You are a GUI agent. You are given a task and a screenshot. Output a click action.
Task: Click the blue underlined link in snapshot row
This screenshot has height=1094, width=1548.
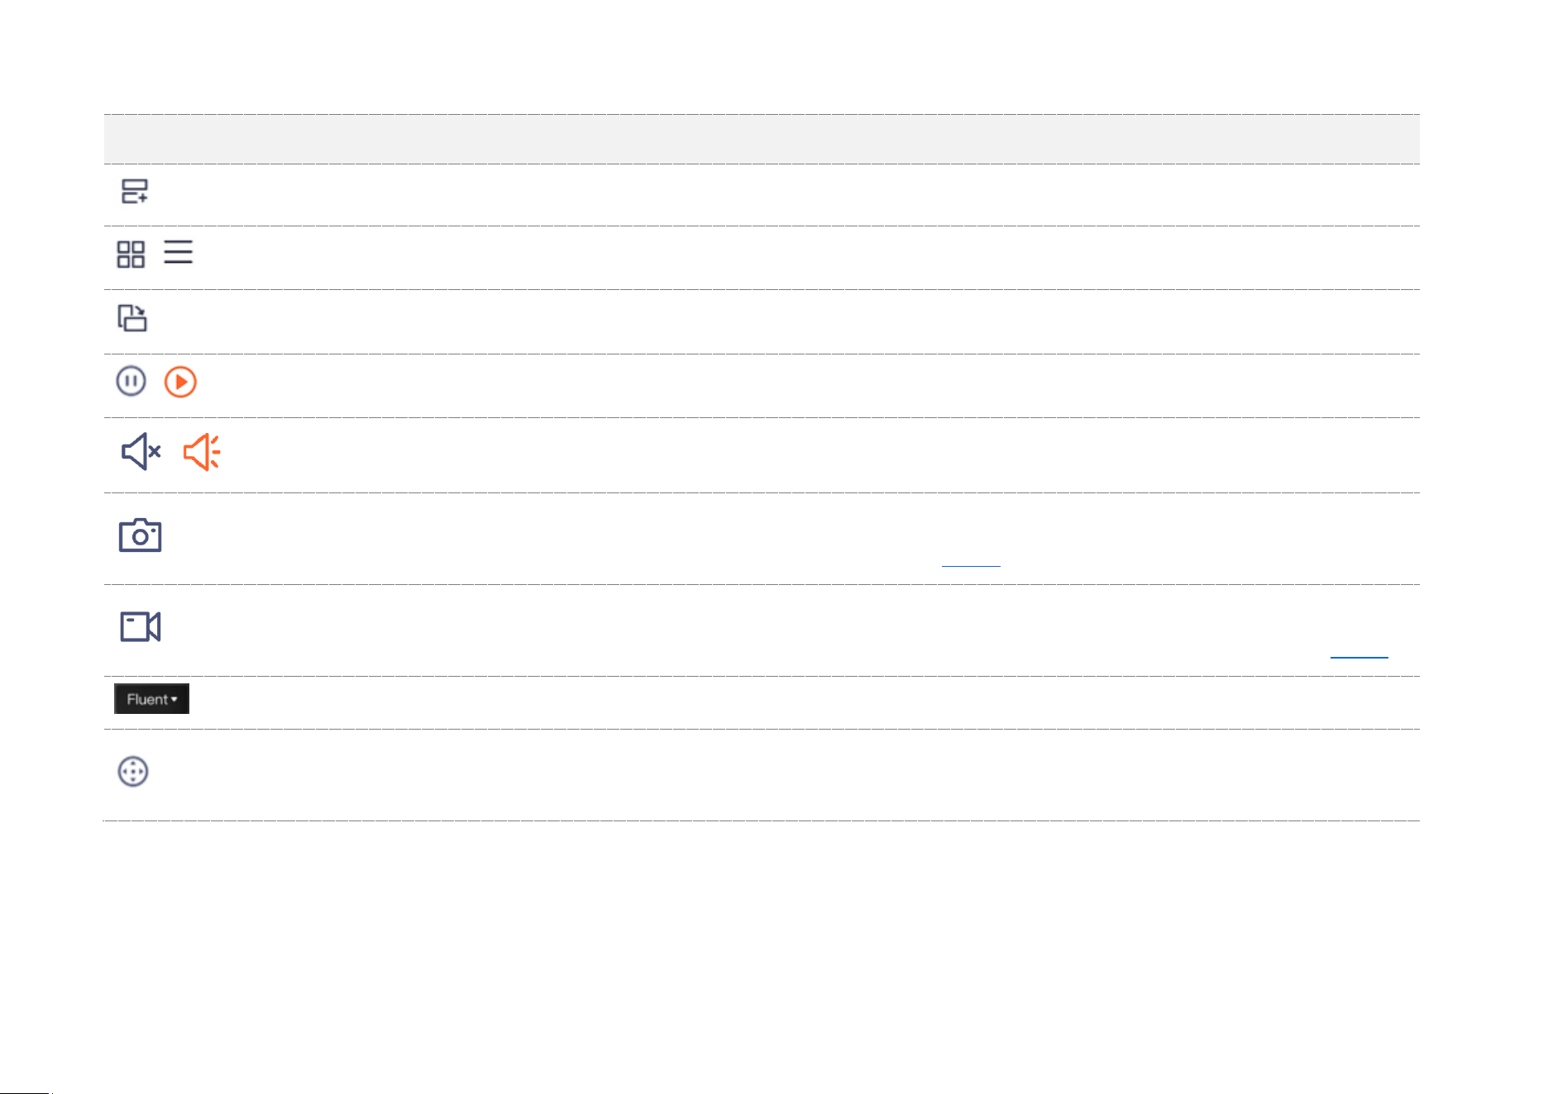tap(971, 565)
